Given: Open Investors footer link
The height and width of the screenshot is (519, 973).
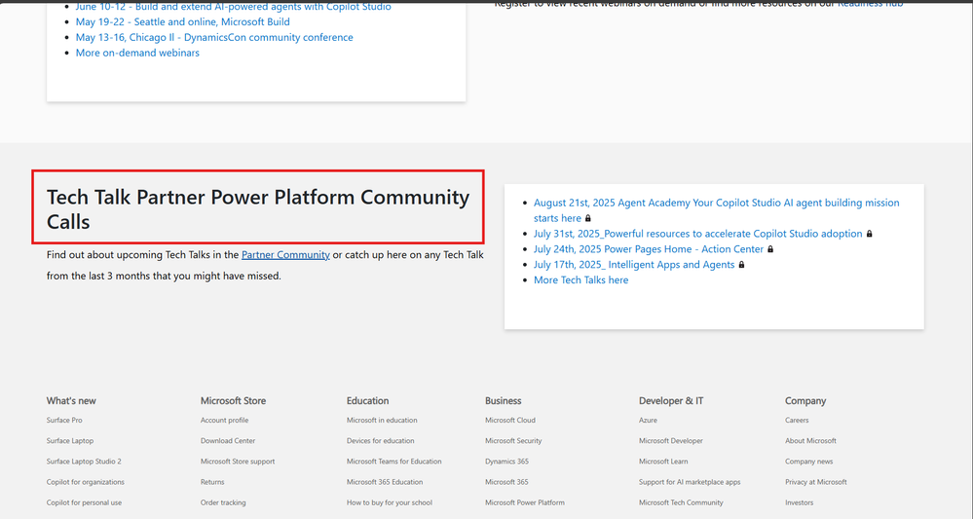Looking at the screenshot, I should (x=799, y=502).
